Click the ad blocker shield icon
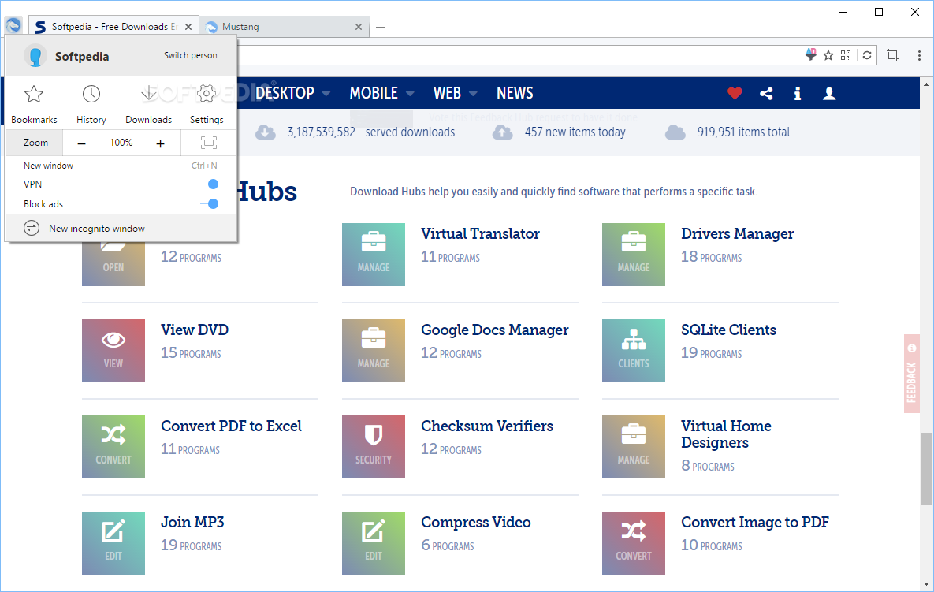Screen dimensions: 934x592 pyautogui.click(x=811, y=55)
